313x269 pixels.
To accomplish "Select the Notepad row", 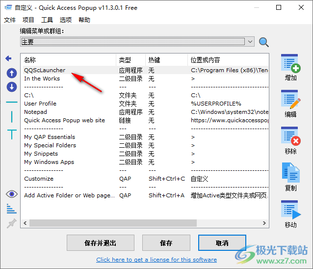I will coord(146,112).
